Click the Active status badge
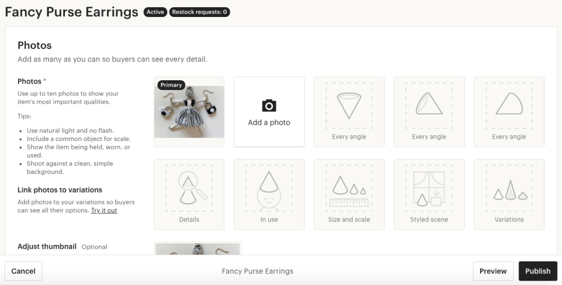Screen dimensions: 562x285 (155, 12)
